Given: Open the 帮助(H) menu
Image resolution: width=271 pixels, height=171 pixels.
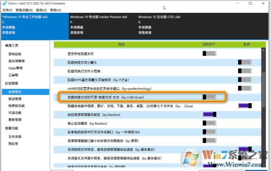Looking at the screenshot, I should [x=56, y=10].
